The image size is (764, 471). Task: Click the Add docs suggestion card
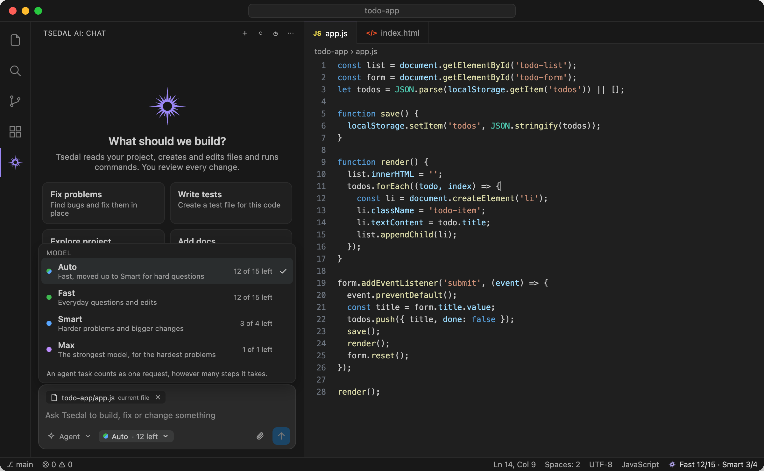[231, 236]
